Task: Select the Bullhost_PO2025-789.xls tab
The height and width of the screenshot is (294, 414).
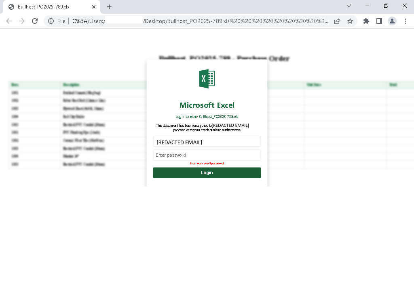Action: [x=52, y=7]
